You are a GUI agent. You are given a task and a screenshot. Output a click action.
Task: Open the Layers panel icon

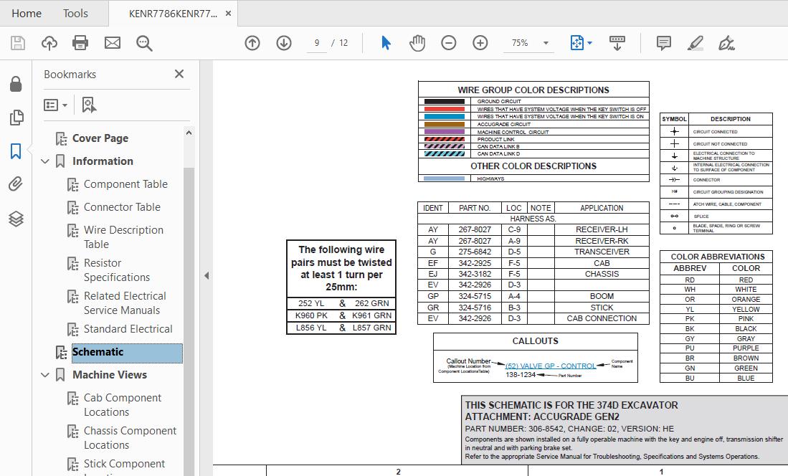(16, 219)
